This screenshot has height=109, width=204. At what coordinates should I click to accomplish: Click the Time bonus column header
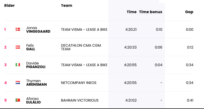pos(151,12)
